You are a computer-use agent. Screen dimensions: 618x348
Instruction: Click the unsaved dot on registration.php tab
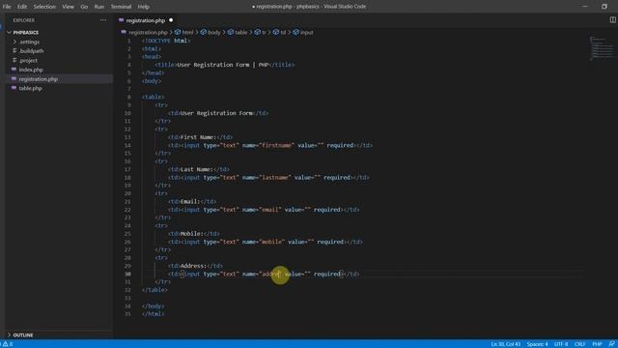pos(171,20)
